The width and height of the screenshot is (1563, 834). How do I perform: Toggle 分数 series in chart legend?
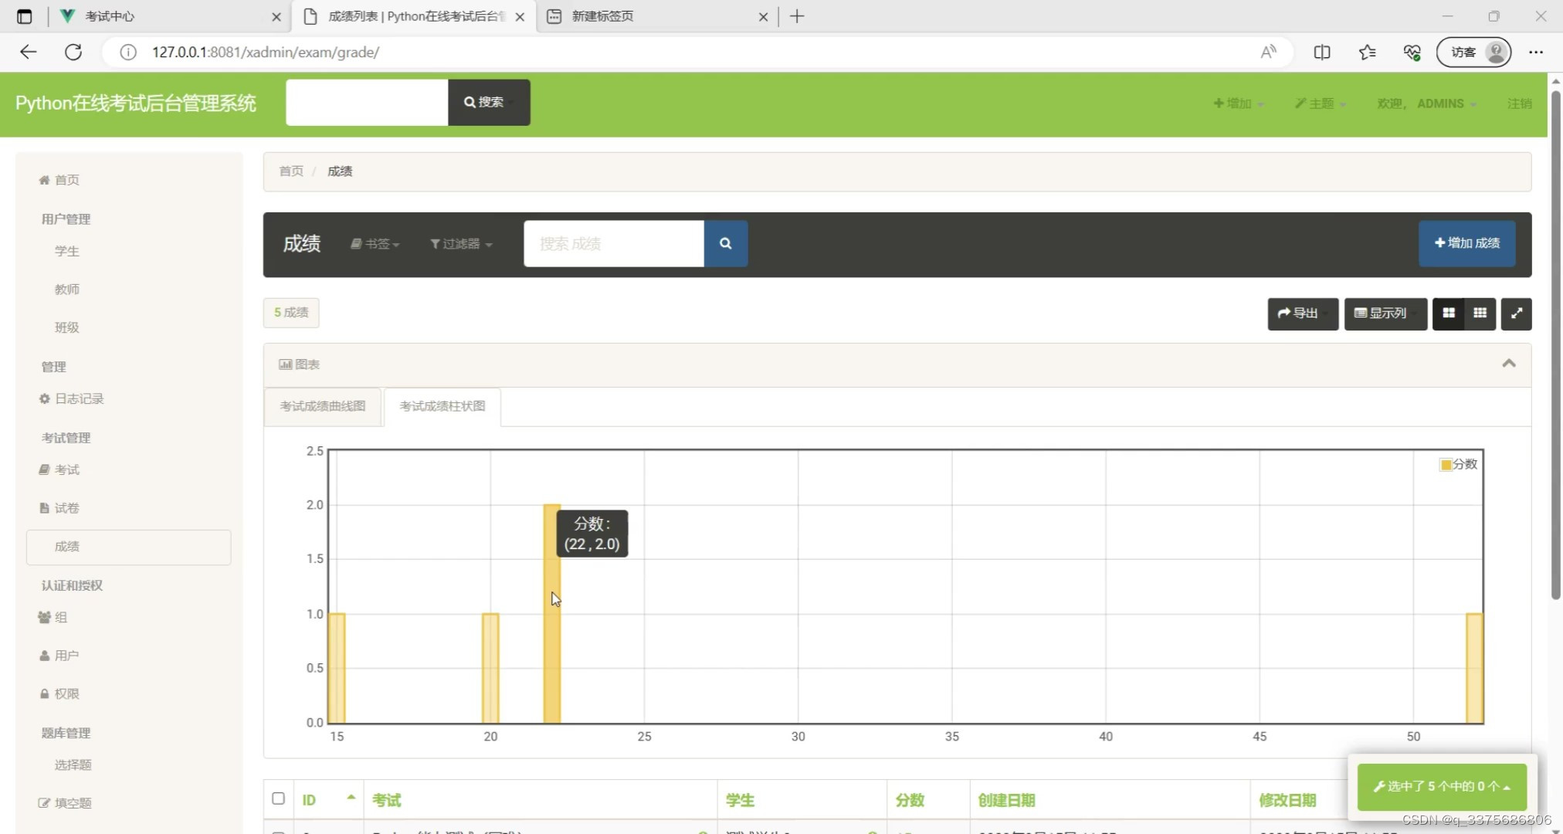[1458, 464]
